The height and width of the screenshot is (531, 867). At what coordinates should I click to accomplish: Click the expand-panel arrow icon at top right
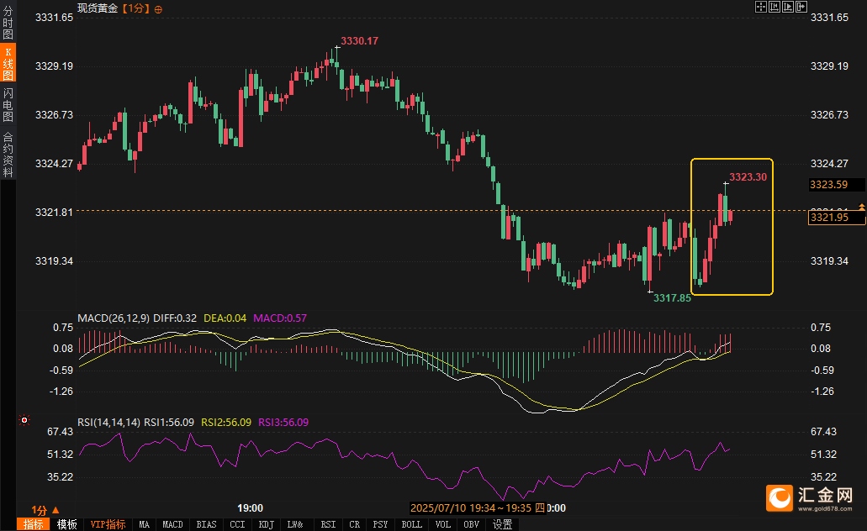point(801,7)
